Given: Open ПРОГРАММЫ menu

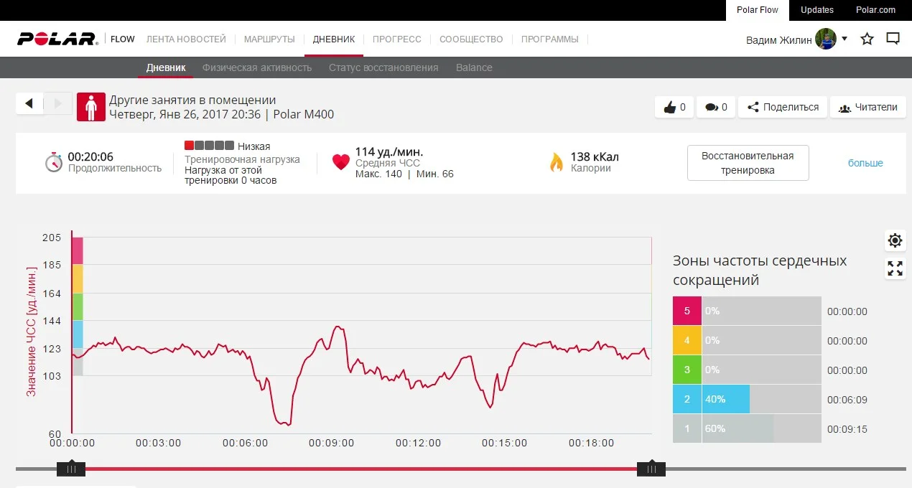Looking at the screenshot, I should [x=550, y=39].
